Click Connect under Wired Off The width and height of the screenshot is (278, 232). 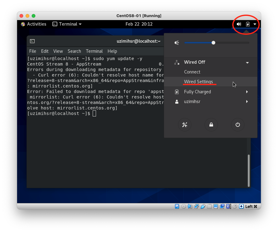(x=192, y=72)
